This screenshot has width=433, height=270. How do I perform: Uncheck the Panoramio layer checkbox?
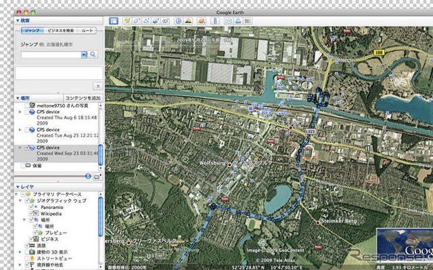(x=31, y=207)
